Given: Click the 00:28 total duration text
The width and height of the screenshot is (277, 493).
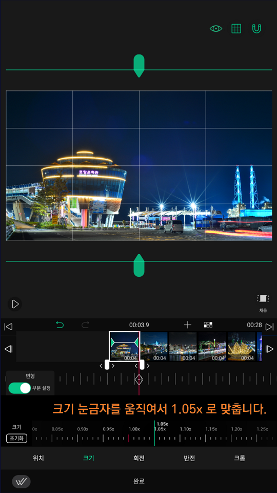Looking at the screenshot, I should [x=254, y=325].
